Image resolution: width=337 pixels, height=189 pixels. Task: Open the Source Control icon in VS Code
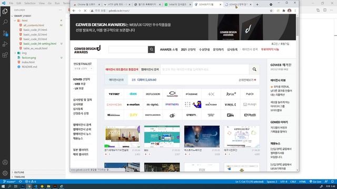(5, 33)
